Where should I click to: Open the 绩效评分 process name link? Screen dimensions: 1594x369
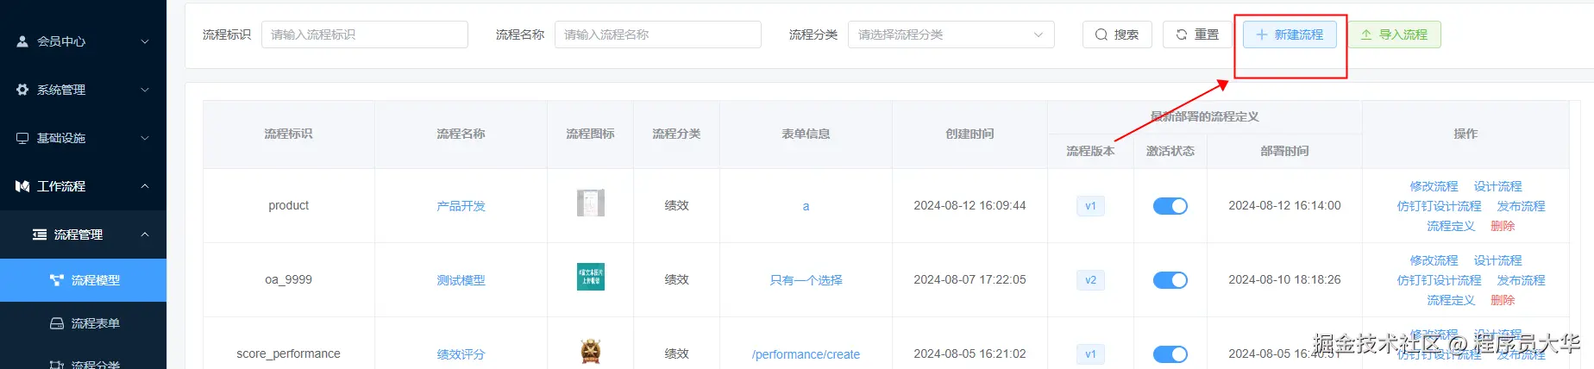tap(461, 354)
